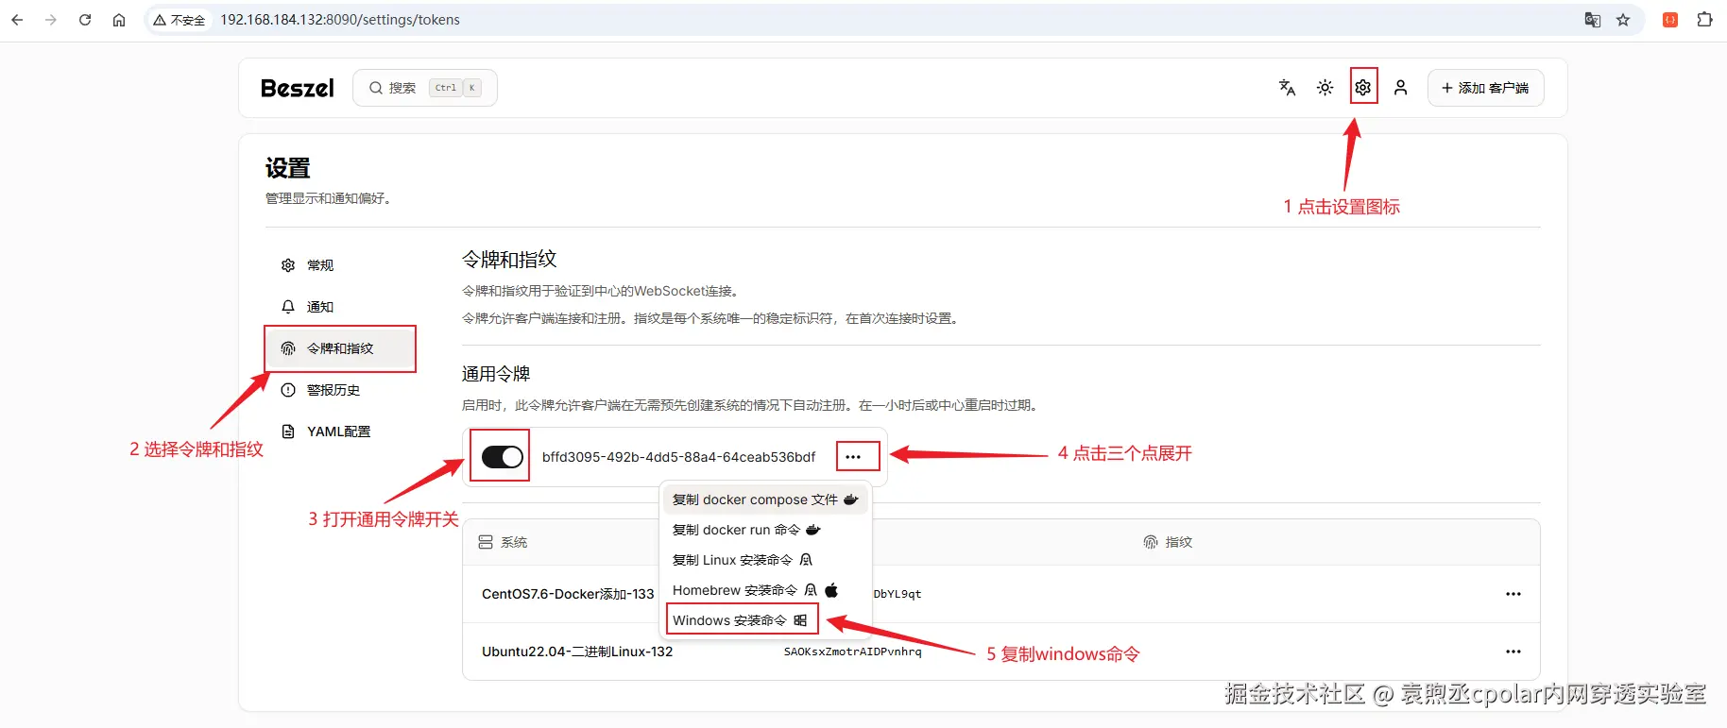Choose Homebrew 安装命令 menu entry
This screenshot has height=728, width=1727.
point(764,590)
